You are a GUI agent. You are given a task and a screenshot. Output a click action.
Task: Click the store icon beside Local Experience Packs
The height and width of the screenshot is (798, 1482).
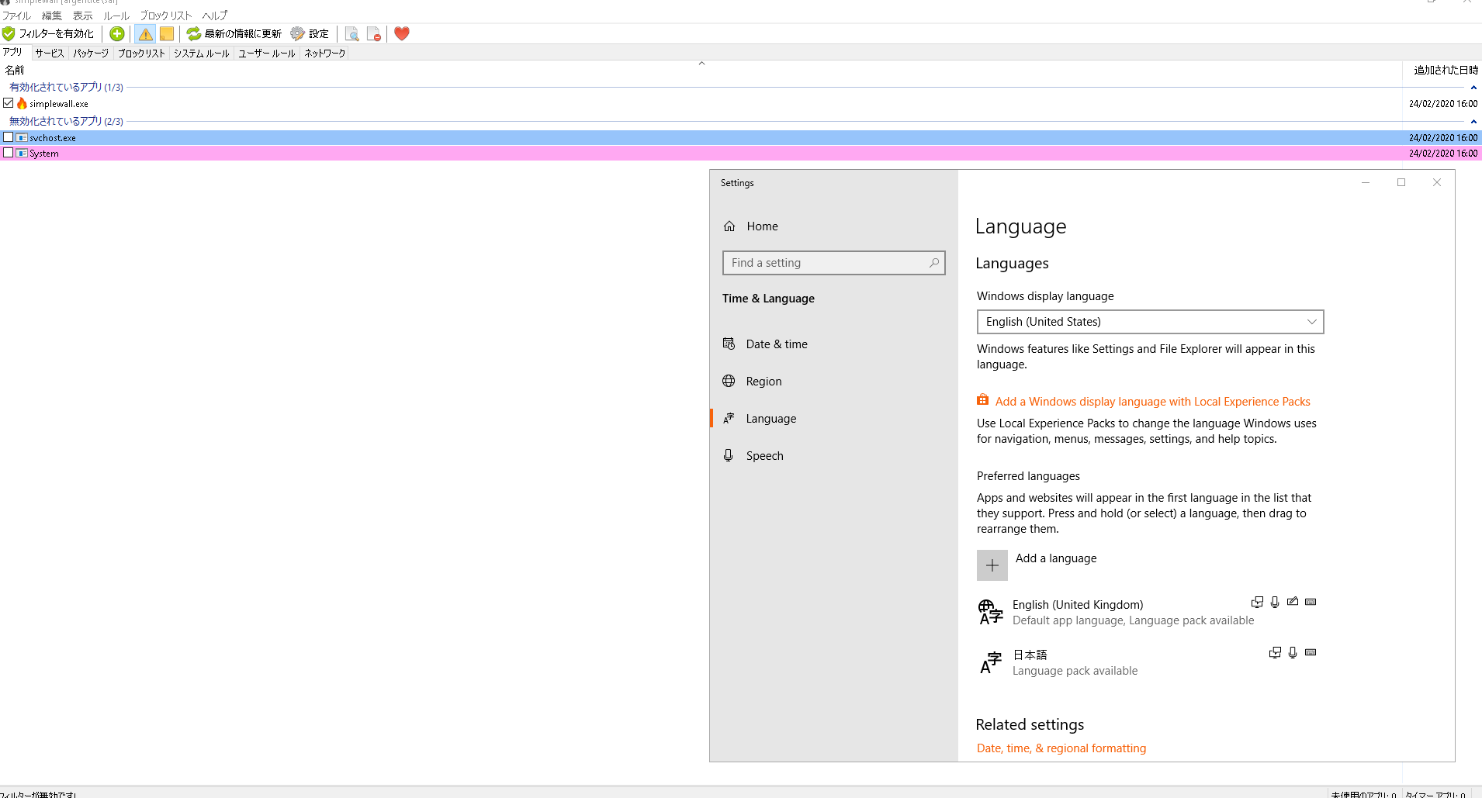click(x=983, y=400)
